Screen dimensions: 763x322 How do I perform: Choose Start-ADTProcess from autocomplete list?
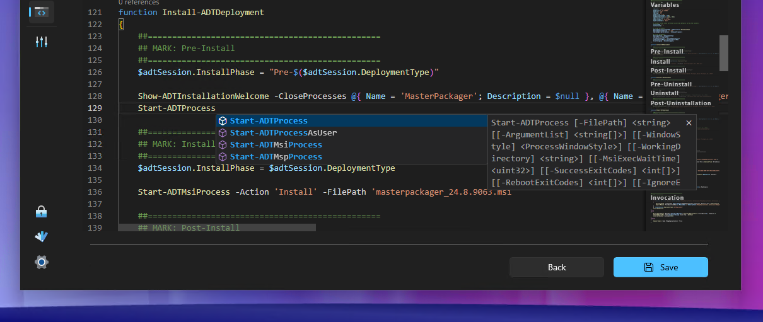tap(352, 121)
